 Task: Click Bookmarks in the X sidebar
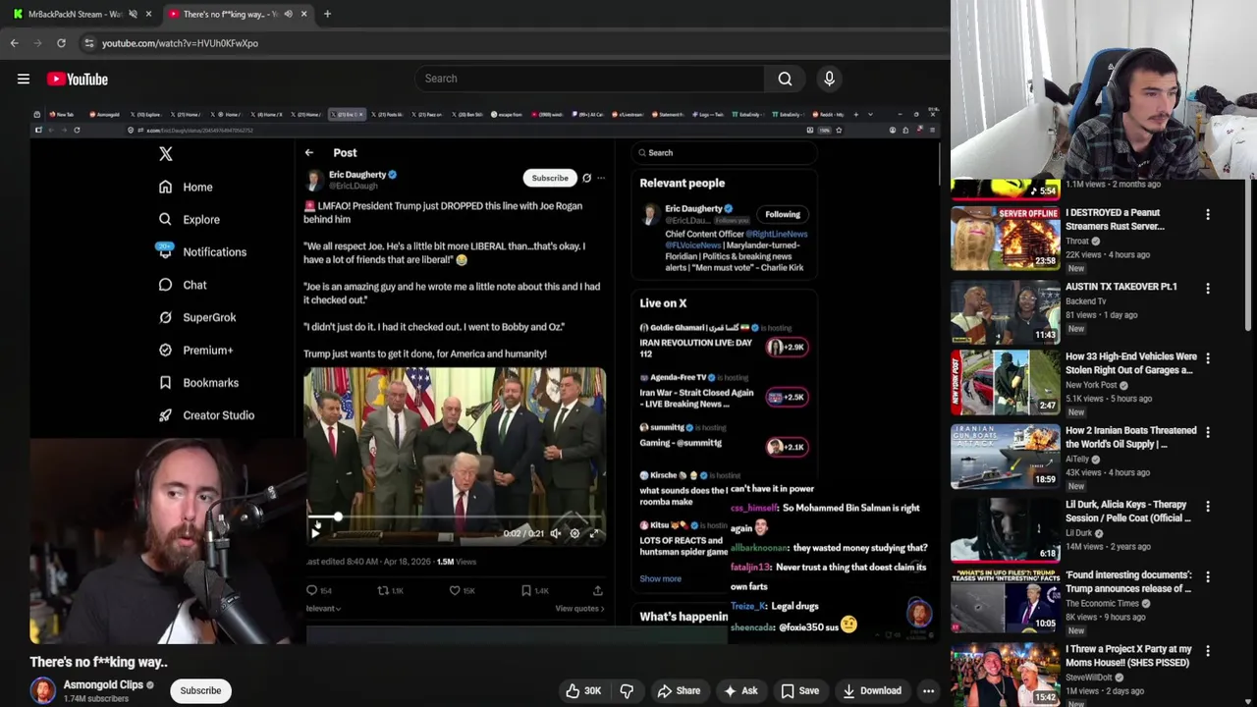click(198, 383)
